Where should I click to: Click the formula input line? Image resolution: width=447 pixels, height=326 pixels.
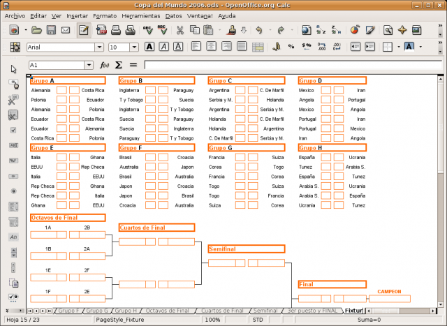tap(293, 65)
